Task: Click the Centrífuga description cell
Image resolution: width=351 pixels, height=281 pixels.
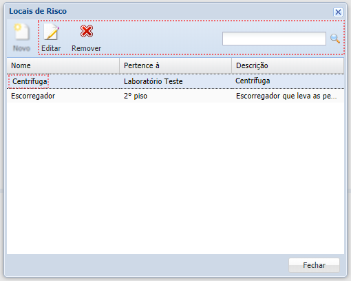Action: [253, 81]
